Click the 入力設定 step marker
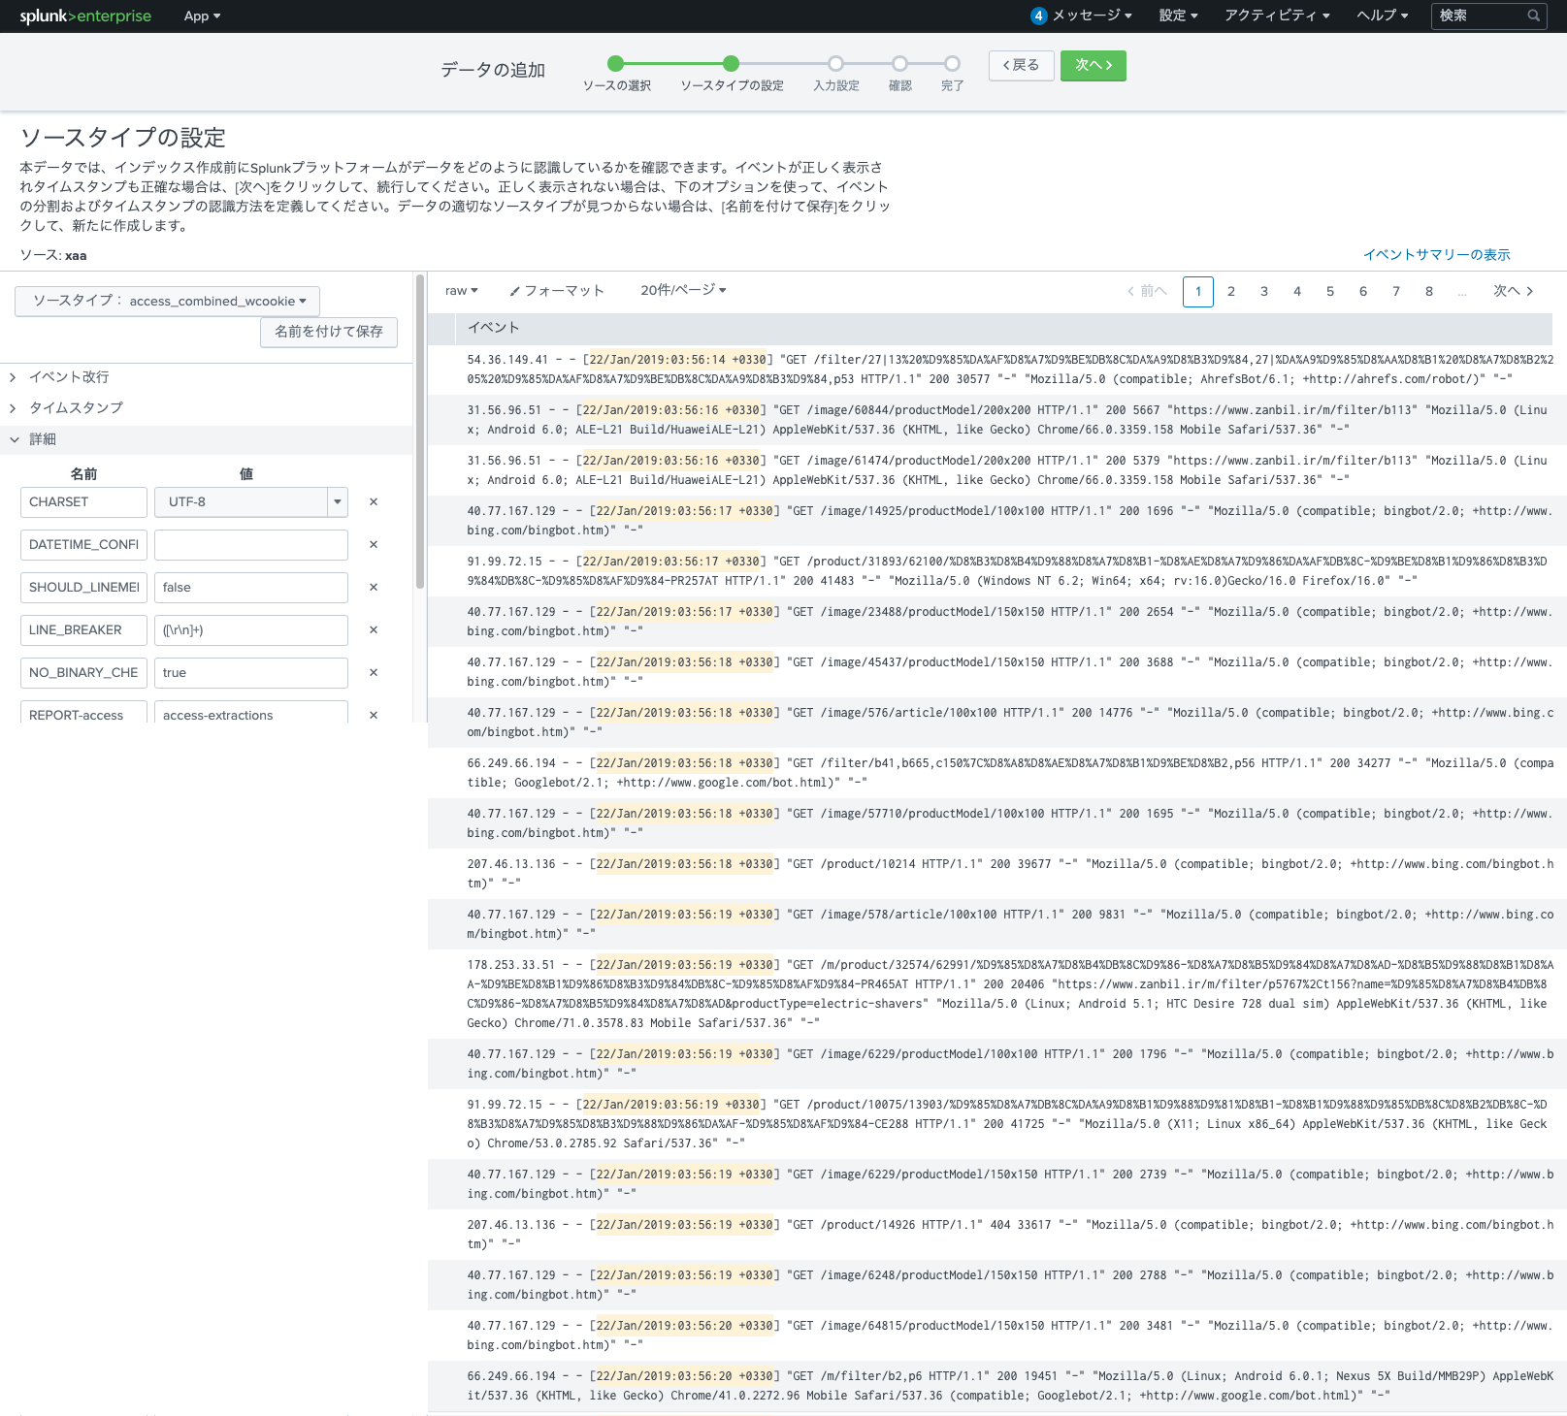1567x1416 pixels. 835,64
